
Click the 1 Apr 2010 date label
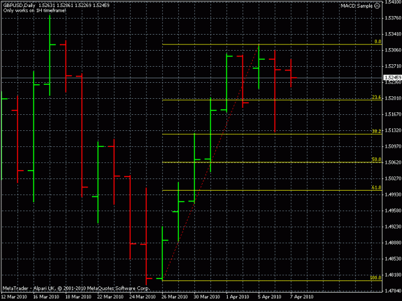point(237,297)
